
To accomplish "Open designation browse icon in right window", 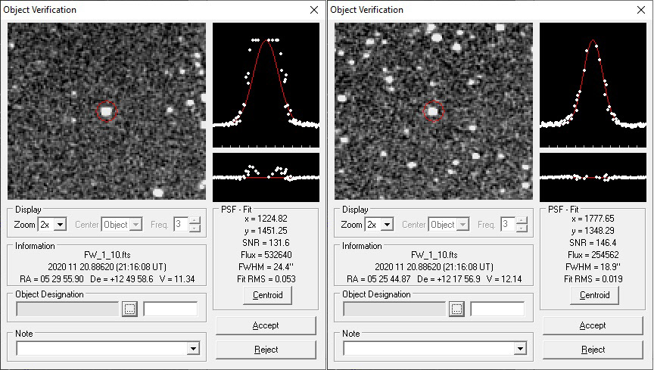I will [456, 309].
